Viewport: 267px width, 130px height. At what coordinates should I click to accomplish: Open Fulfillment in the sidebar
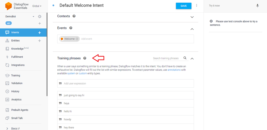coord(17,57)
